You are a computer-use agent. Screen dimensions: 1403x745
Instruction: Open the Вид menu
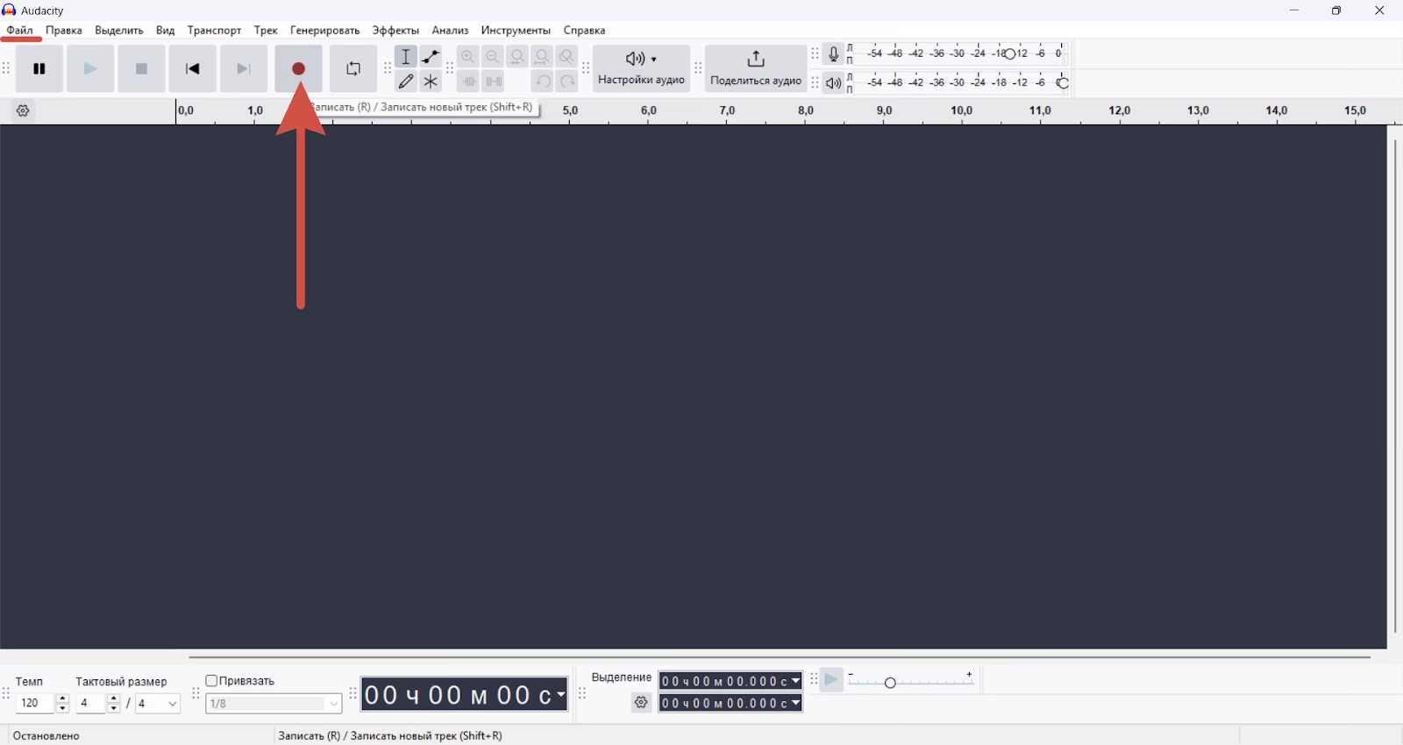click(x=166, y=31)
